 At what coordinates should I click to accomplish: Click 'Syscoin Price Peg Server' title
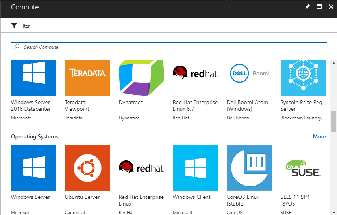[x=301, y=106]
